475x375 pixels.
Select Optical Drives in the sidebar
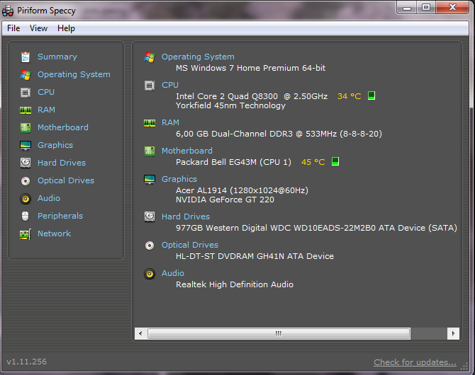click(x=66, y=180)
